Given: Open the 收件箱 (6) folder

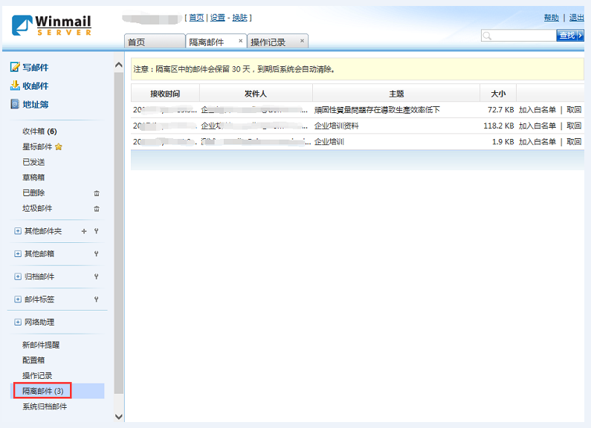Looking at the screenshot, I should [x=39, y=132].
